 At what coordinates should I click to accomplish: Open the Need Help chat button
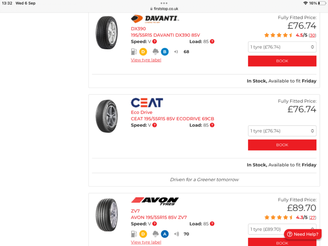303,234
